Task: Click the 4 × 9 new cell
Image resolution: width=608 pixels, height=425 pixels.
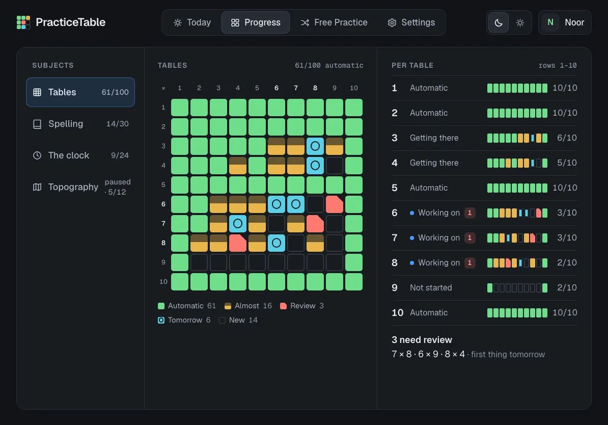Action: click(x=335, y=165)
